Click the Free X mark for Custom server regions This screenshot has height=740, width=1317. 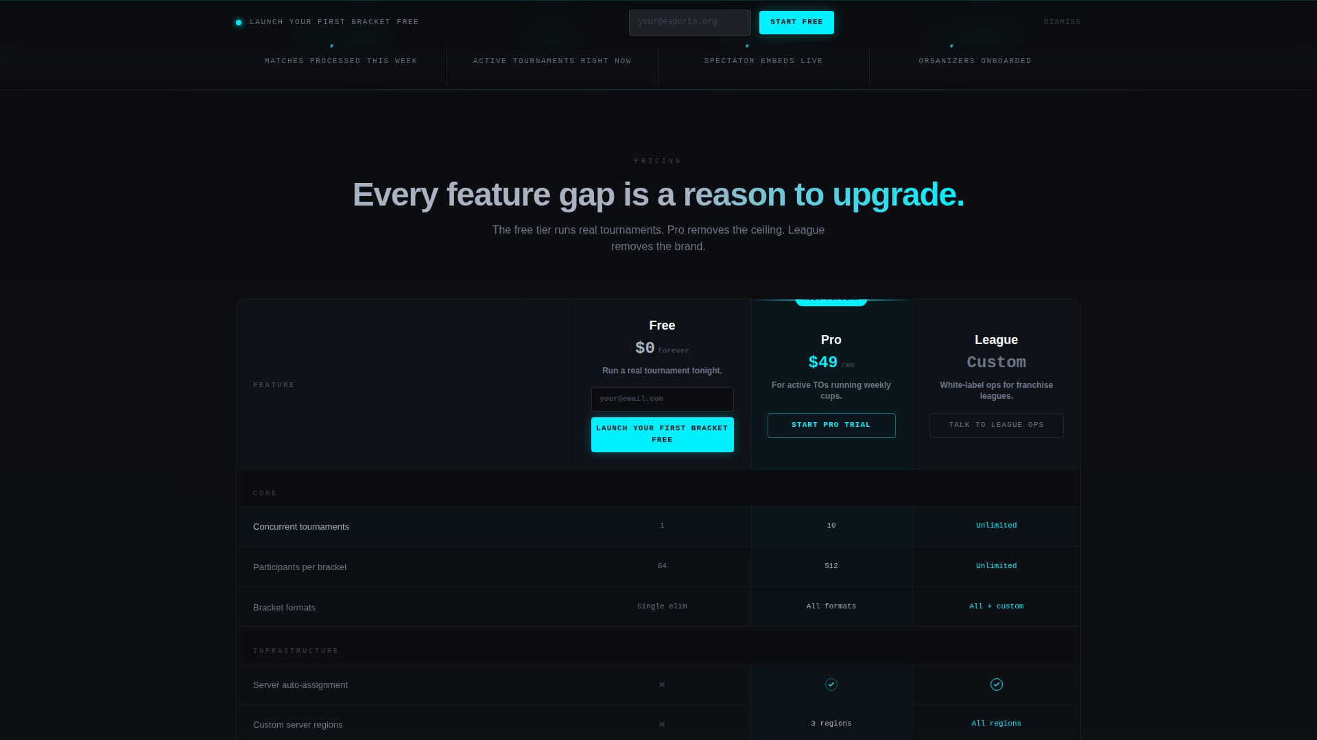pyautogui.click(x=662, y=724)
